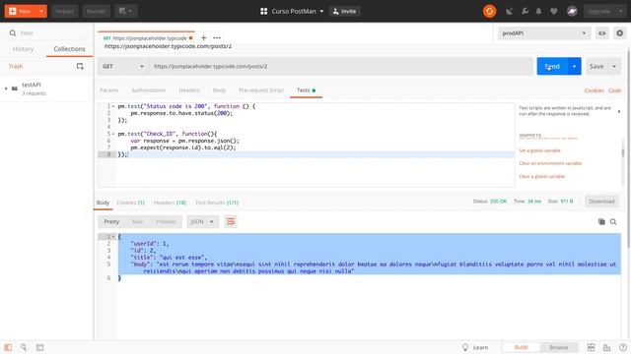Open the Send dropdown arrow
Viewport: 631px width, 354px height.
point(574,66)
